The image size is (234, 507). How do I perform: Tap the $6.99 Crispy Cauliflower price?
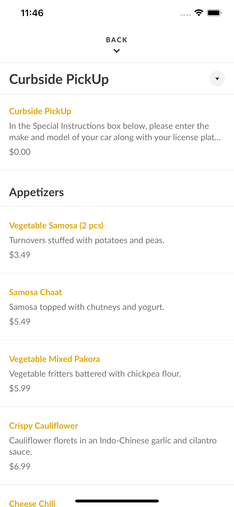pyautogui.click(x=20, y=466)
